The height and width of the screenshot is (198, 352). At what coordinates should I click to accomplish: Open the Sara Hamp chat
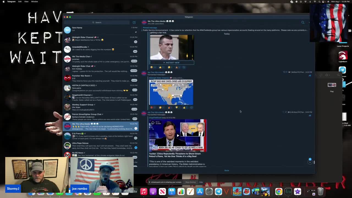[x=101, y=29]
